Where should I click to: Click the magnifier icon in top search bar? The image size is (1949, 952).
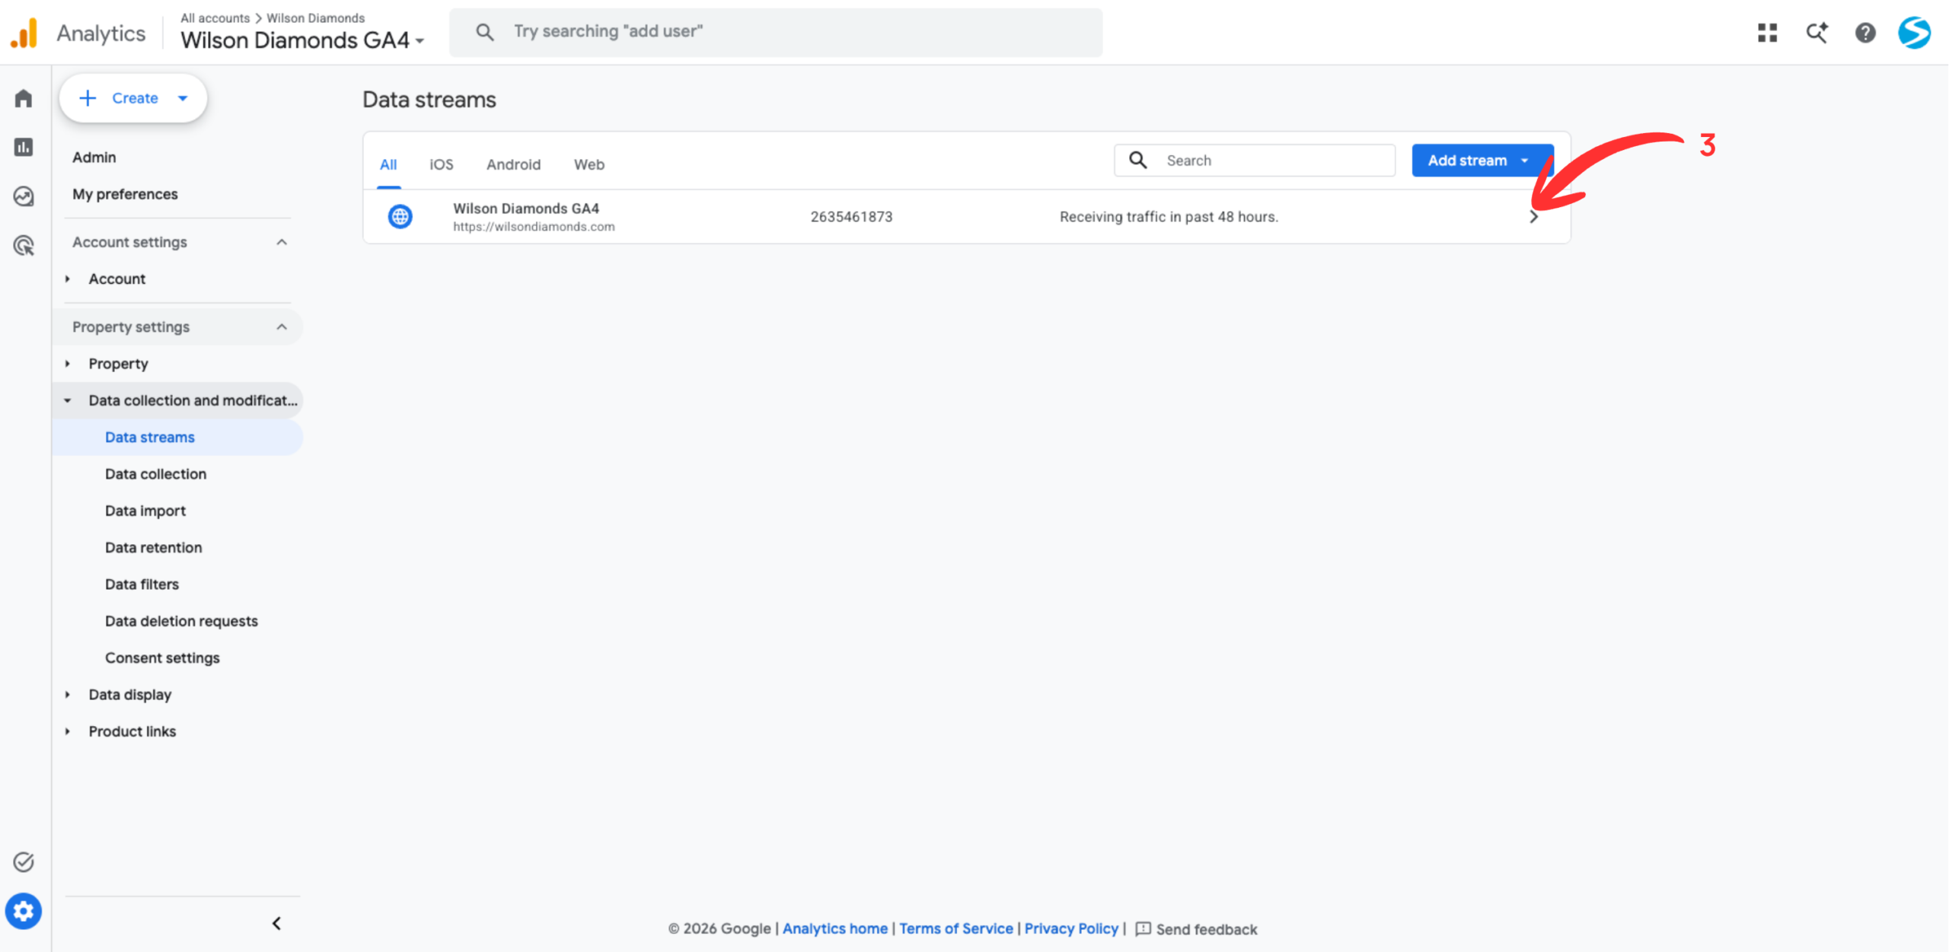(484, 32)
